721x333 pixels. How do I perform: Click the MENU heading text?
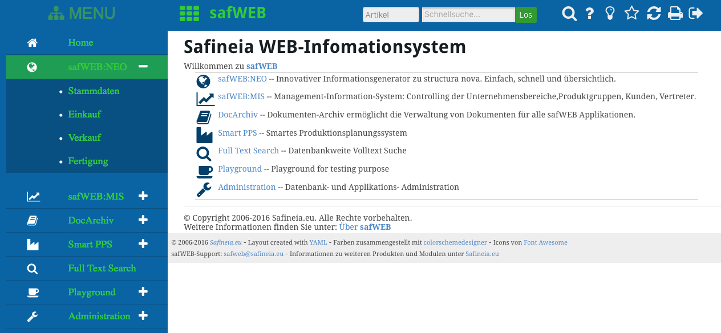pos(92,13)
